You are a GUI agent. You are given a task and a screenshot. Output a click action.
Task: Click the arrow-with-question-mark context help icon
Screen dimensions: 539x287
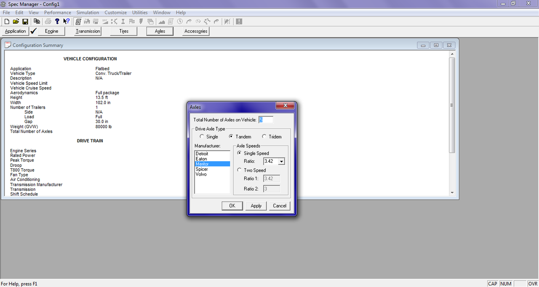pyautogui.click(x=66, y=21)
